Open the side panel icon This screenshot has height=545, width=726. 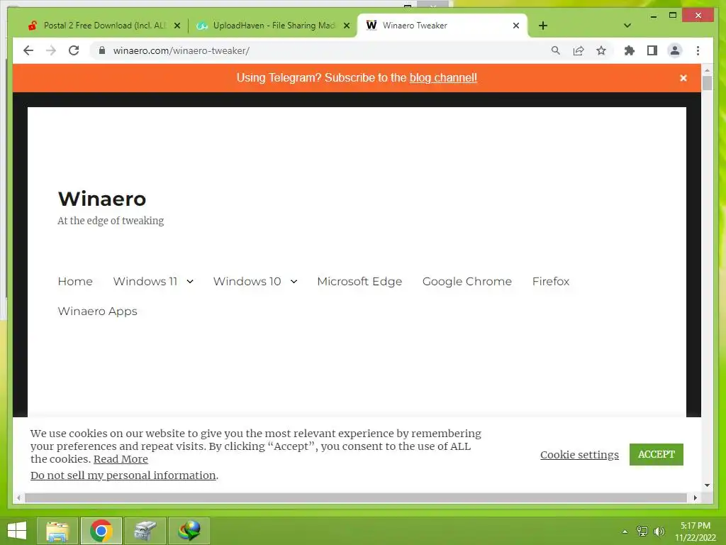click(x=652, y=50)
